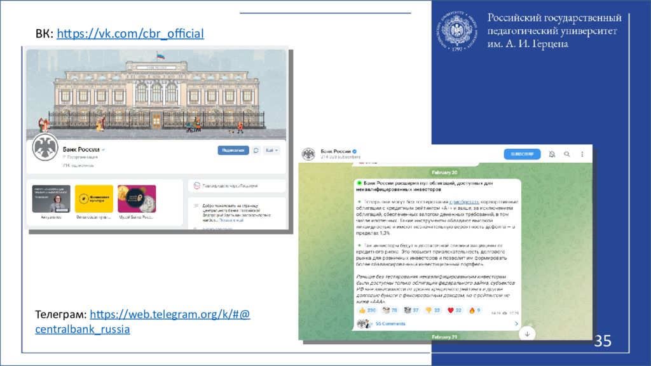This screenshot has width=651, height=366.
Task: Click the VK blue subscribe button
Action: click(x=233, y=150)
